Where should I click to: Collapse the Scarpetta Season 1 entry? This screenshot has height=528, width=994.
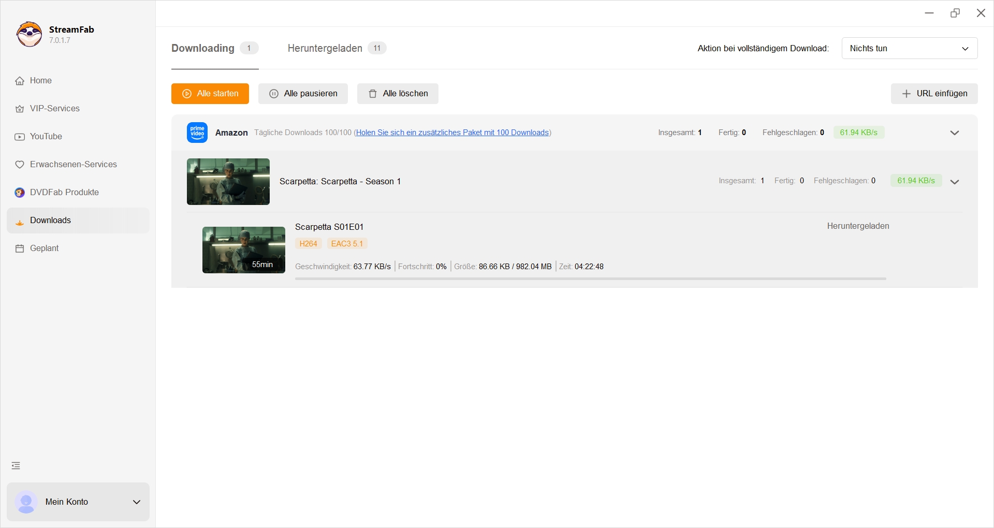click(x=955, y=182)
